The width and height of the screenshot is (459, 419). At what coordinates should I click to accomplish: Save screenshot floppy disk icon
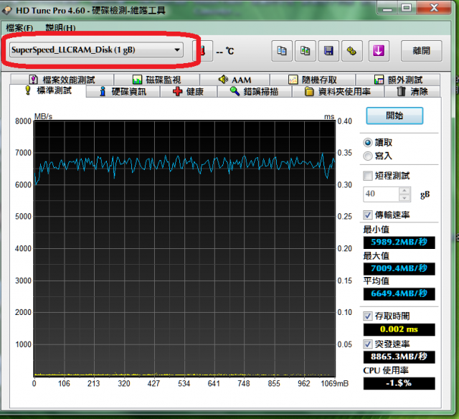[328, 51]
